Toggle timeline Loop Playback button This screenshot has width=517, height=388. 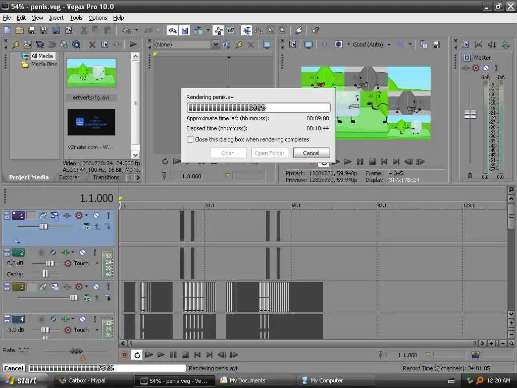pyautogui.click(x=137, y=355)
